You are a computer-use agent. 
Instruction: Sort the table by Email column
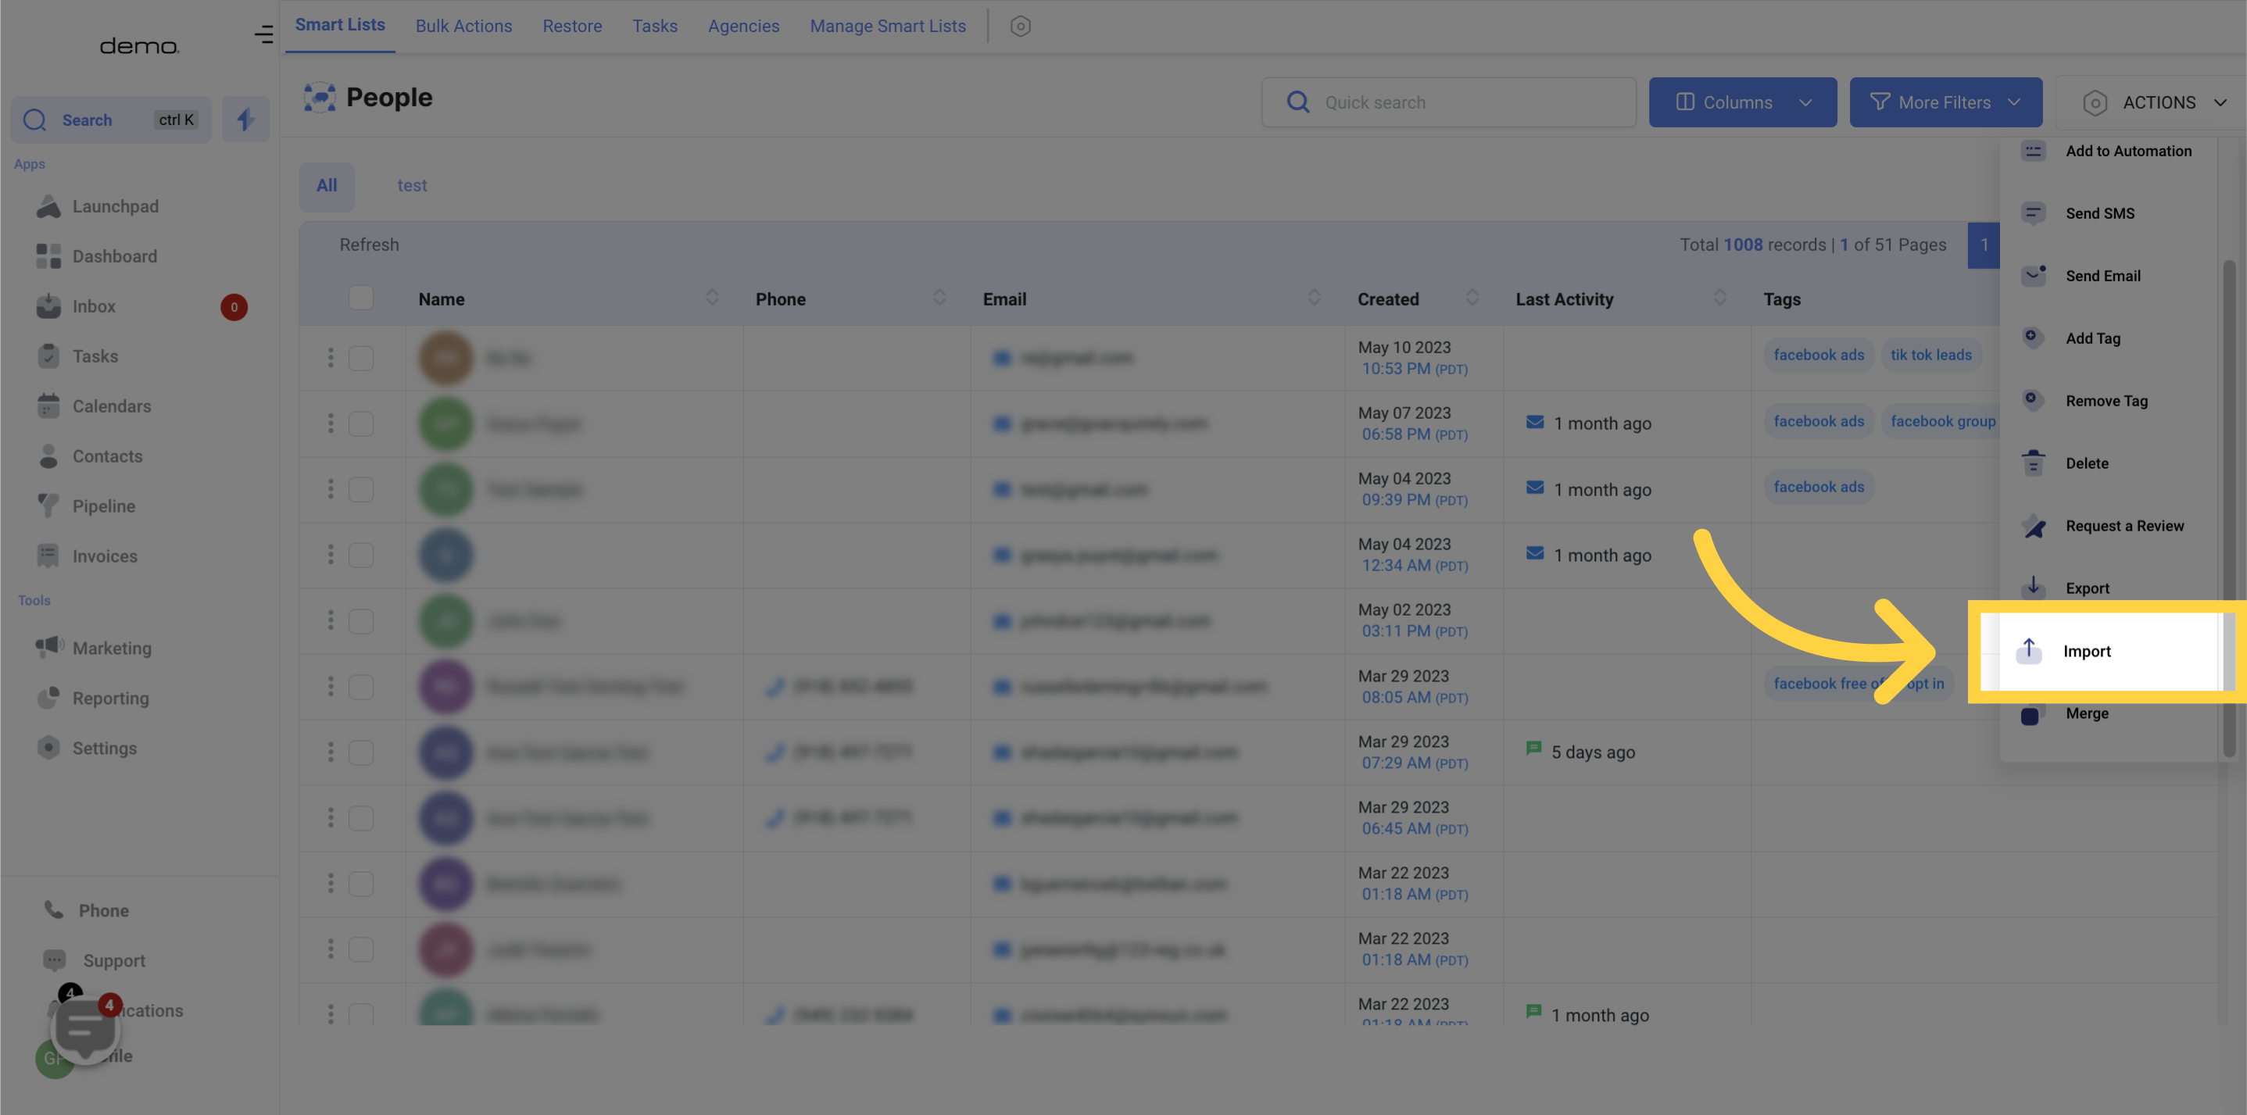coord(1314,298)
